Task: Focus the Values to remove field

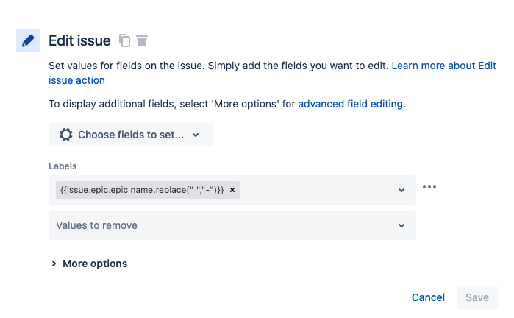Action: point(221,225)
